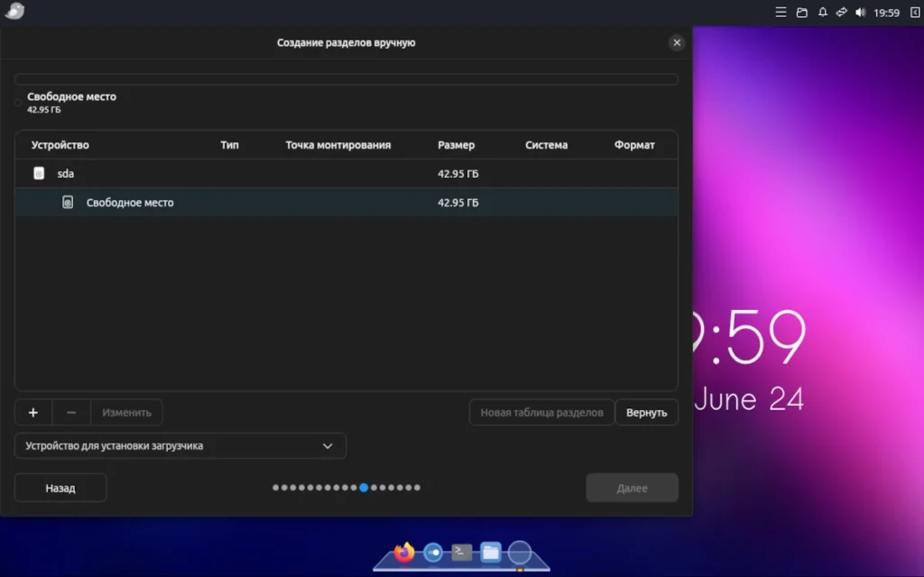Click the 'Точка монтирования' column header
The height and width of the screenshot is (577, 924).
click(x=338, y=145)
